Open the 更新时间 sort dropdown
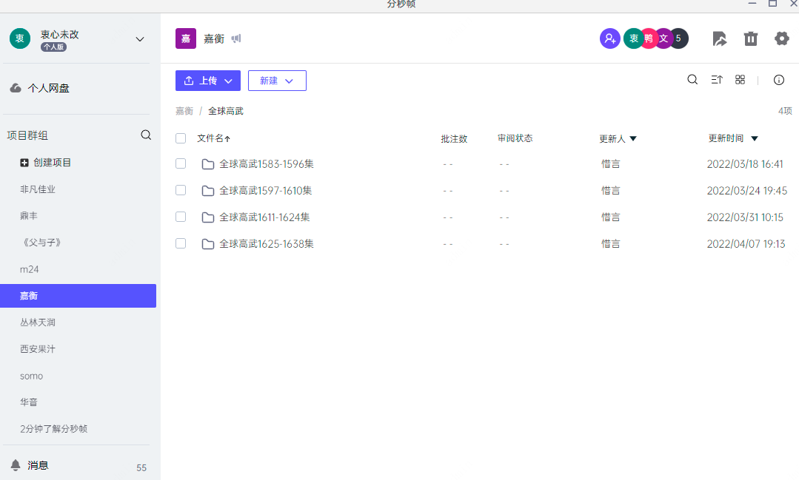 tap(755, 138)
